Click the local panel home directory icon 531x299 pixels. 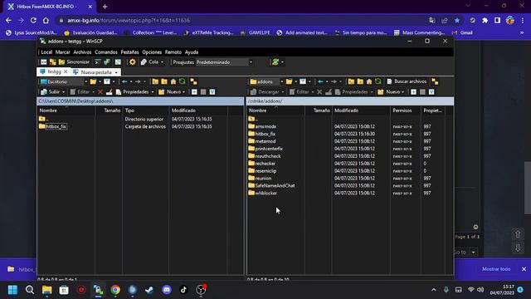coord(173,81)
